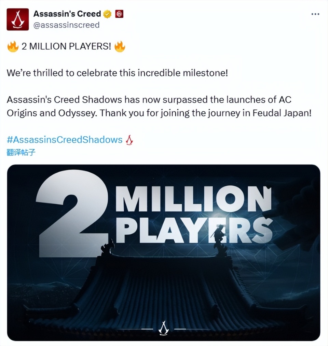328x346 pixels.
Task: Click the AC Origins and Odyssey paragraph
Action: pos(159,106)
